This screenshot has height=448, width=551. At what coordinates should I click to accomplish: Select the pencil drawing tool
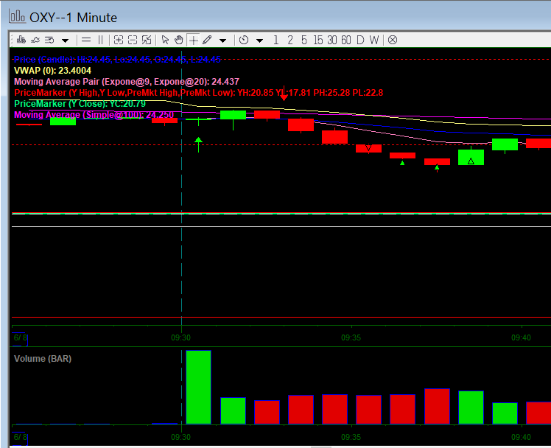click(x=207, y=40)
